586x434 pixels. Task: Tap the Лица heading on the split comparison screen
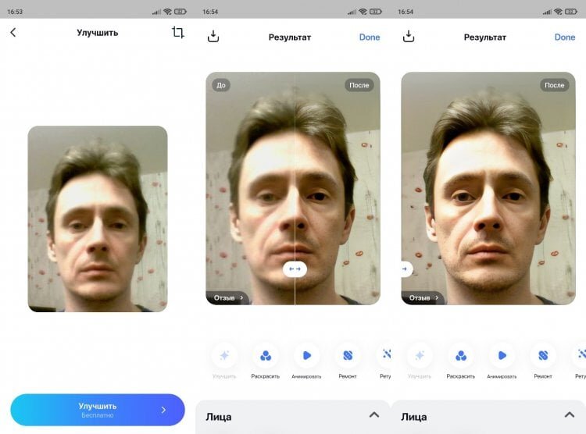pos(219,417)
